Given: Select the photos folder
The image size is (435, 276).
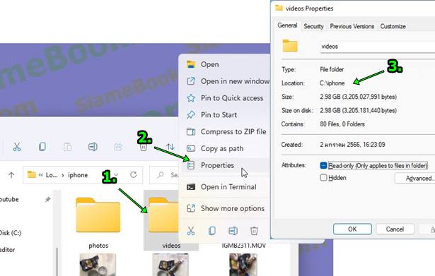Looking at the screenshot, I should pyautogui.click(x=98, y=222).
